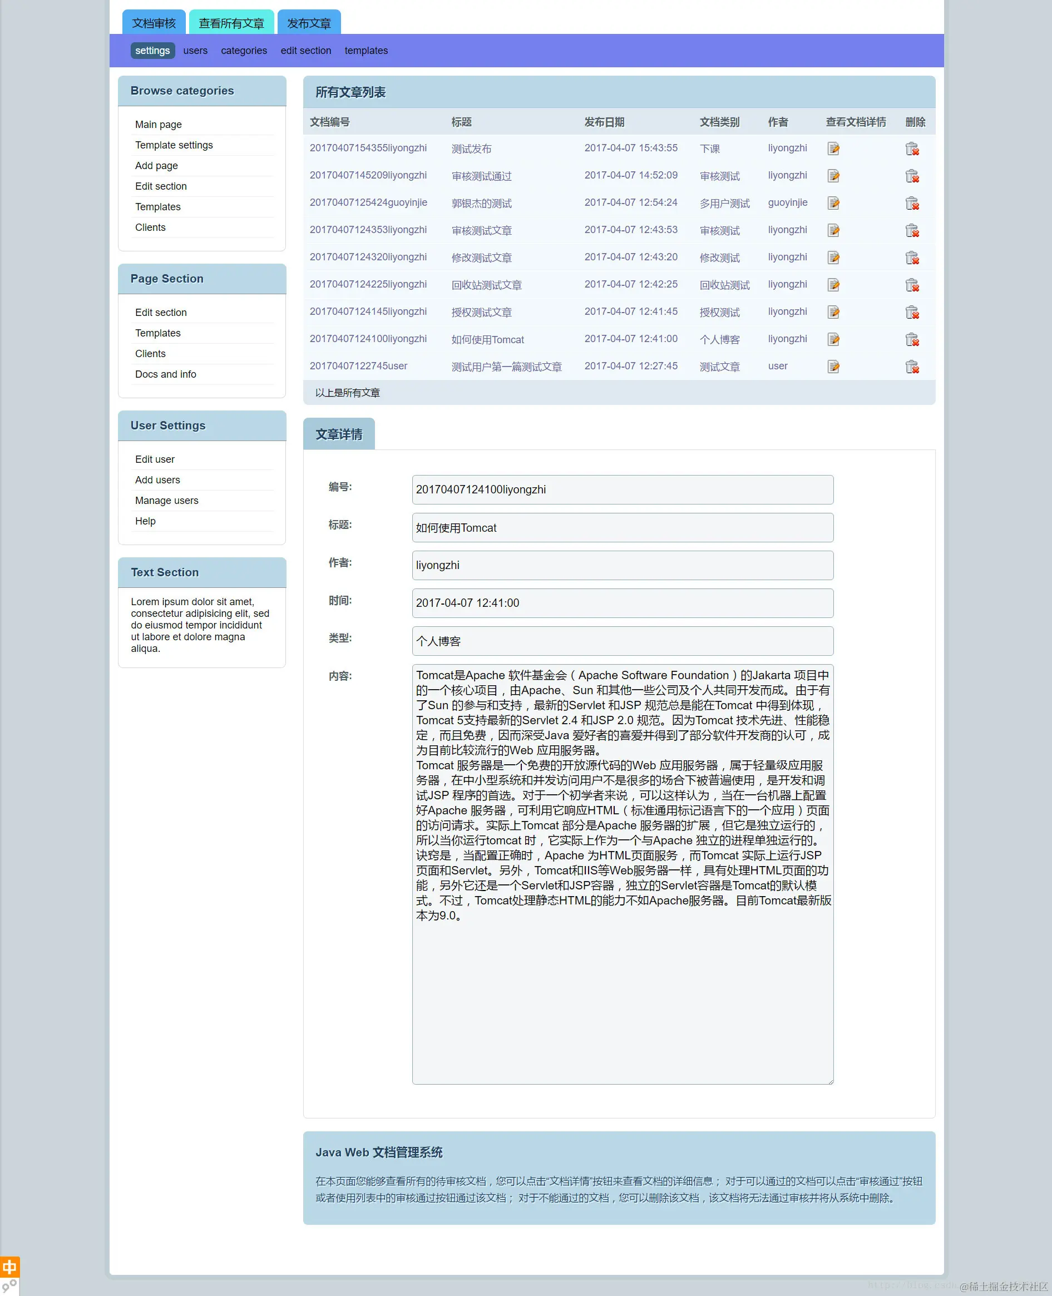
Task: Click date cell 2017-04-07 14:52:09
Action: [x=631, y=175]
